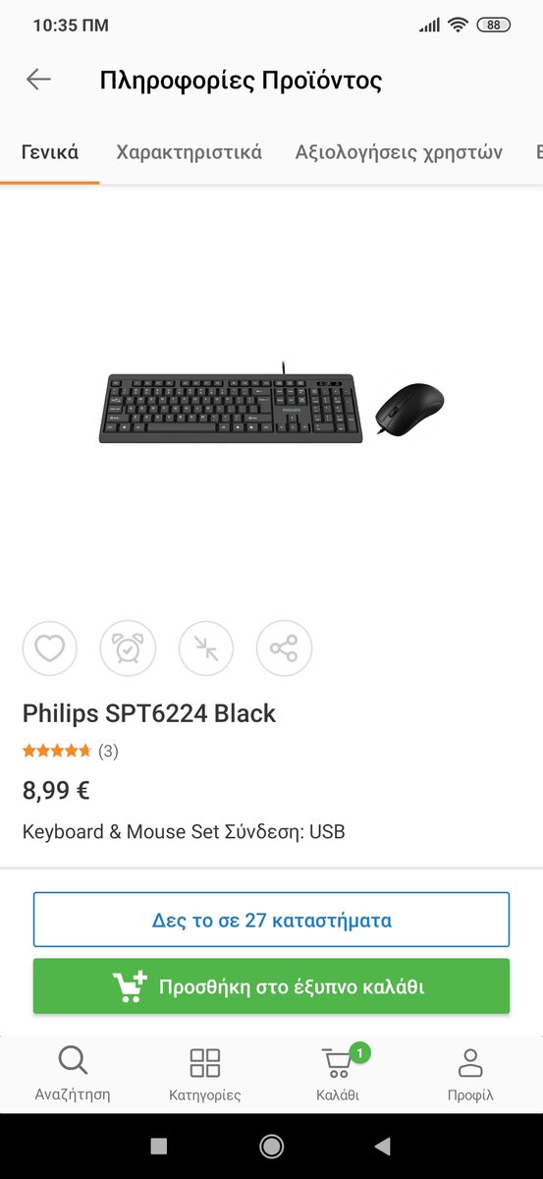Tap the Android home circle button
Screen dimensions: 543x1179
click(x=271, y=1146)
